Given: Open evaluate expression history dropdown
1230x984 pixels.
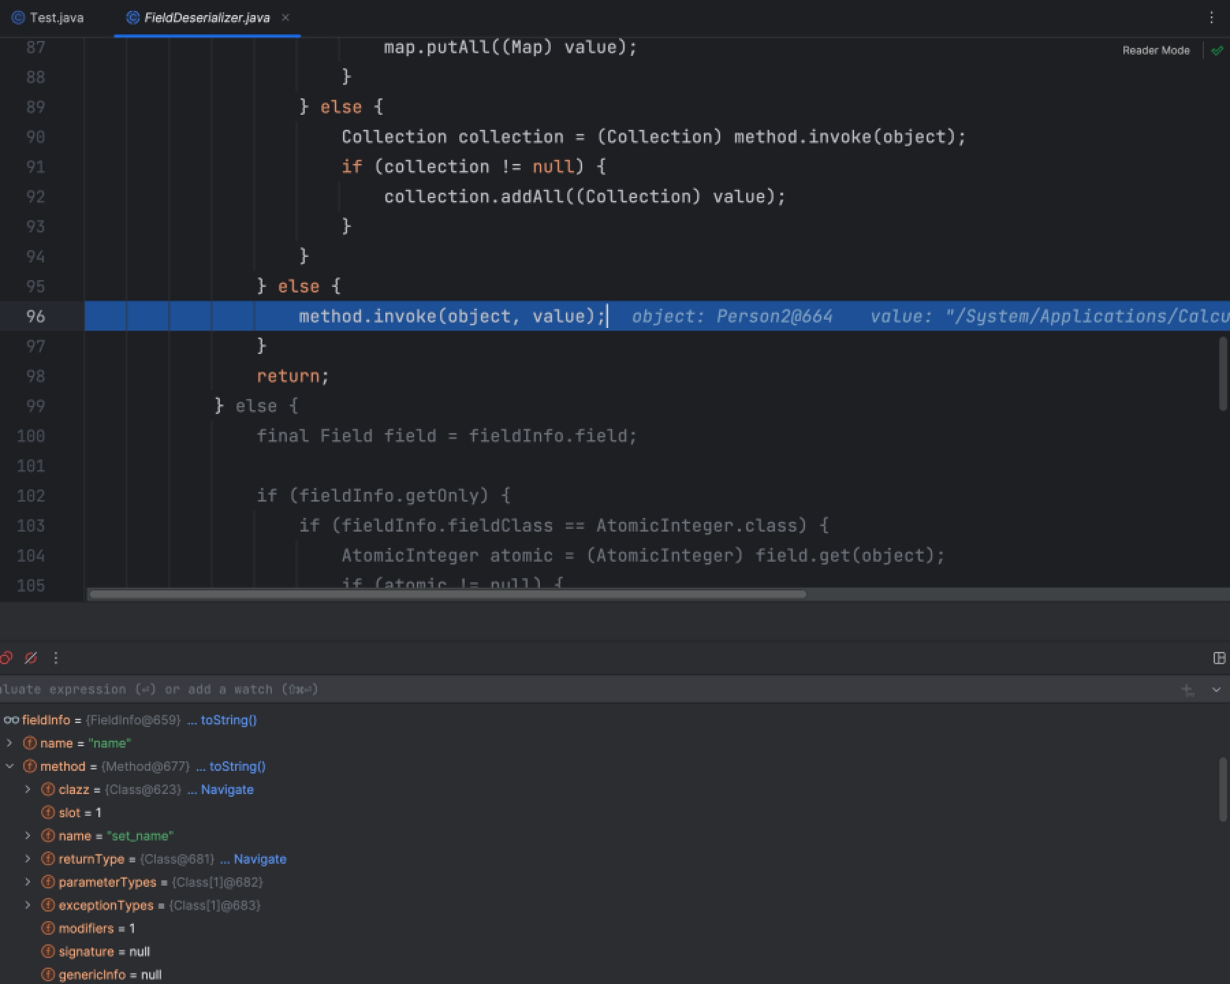Looking at the screenshot, I should point(1216,690).
